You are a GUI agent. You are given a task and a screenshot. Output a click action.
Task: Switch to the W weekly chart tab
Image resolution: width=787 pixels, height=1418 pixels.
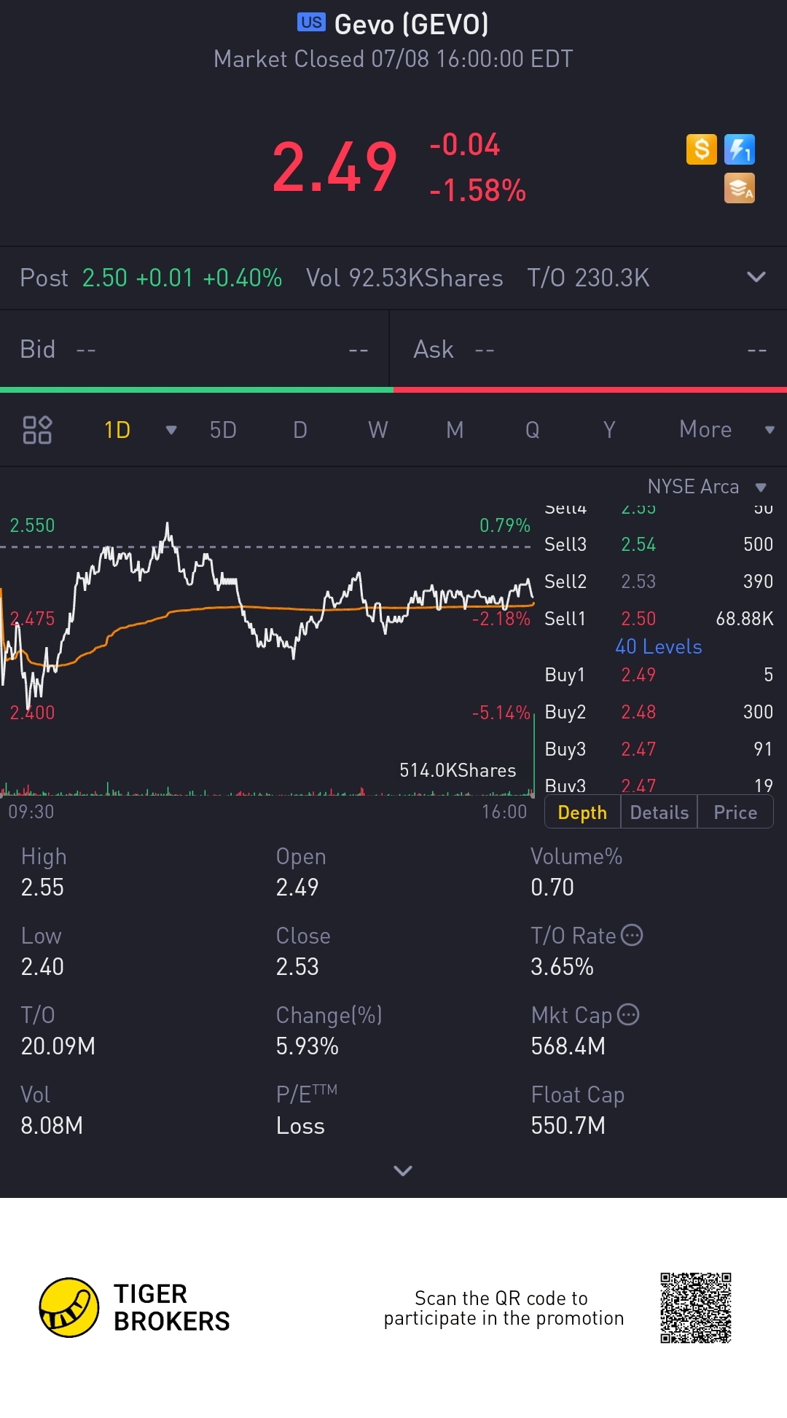[x=377, y=430]
